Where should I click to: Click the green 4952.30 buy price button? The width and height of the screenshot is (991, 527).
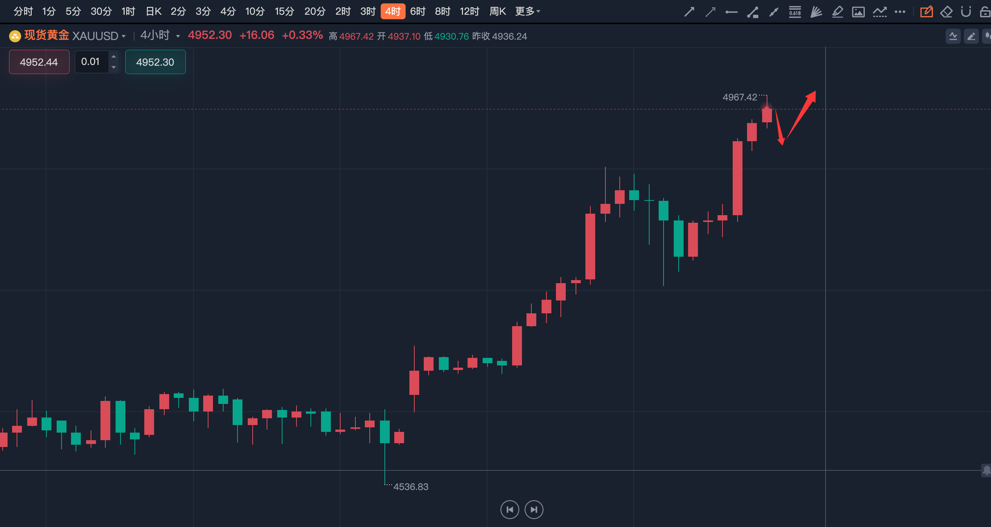(155, 62)
